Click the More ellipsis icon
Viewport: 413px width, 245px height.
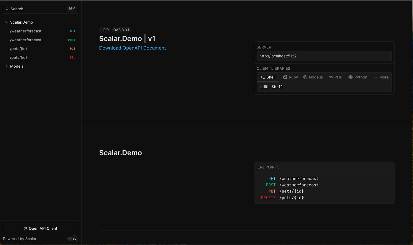[376, 77]
